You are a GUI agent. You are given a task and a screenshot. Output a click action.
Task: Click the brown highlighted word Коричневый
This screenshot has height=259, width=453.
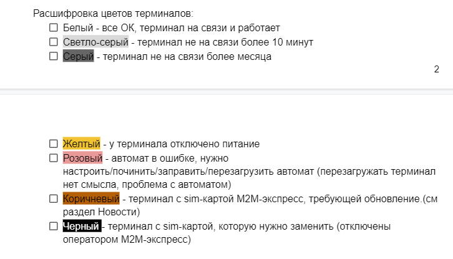[90, 199]
